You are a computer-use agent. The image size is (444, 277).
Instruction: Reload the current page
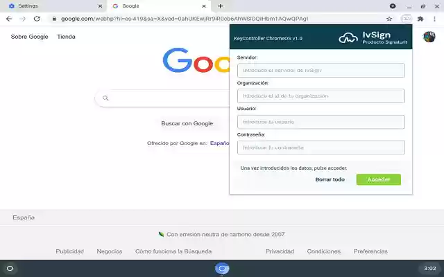[x=37, y=19]
